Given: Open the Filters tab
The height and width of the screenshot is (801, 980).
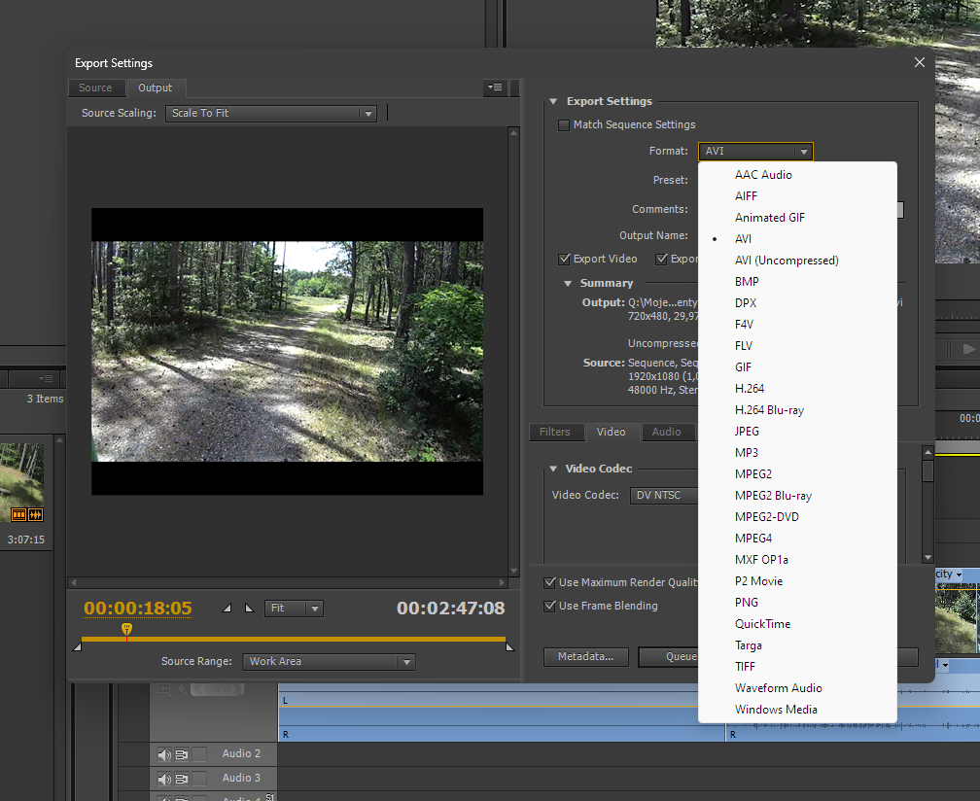Looking at the screenshot, I should (555, 432).
